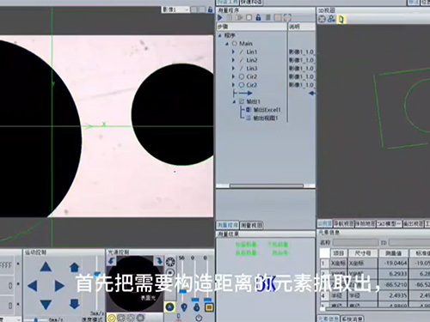The width and height of the screenshot is (430, 322).
Task: Click the program panel horizontal scrollbar
Action: coord(267,185)
